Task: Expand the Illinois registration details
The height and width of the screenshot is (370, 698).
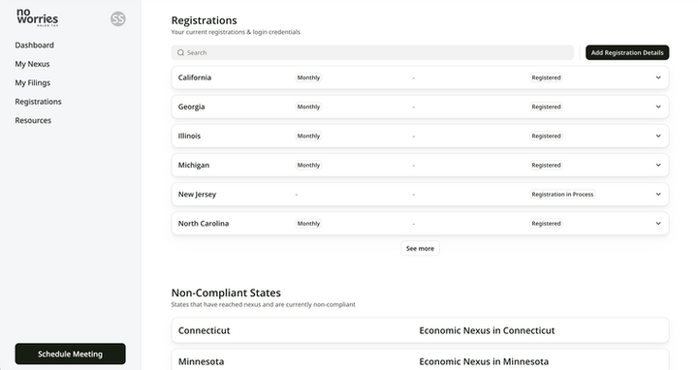Action: point(658,136)
